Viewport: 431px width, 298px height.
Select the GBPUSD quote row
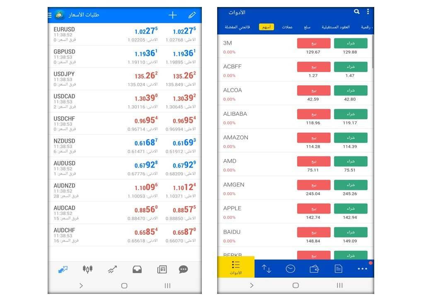click(x=125, y=57)
